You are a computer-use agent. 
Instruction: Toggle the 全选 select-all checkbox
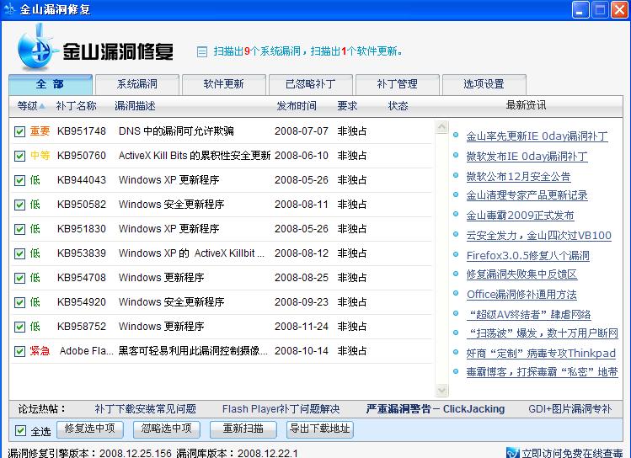click(x=21, y=431)
